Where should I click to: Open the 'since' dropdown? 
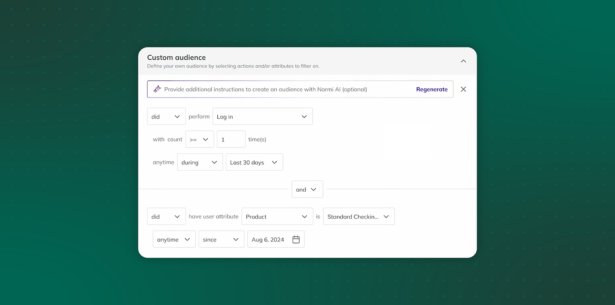(221, 239)
